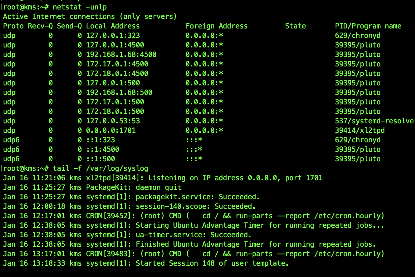
Task: Click the 537/systemd-resolve entry
Action: tap(374, 121)
